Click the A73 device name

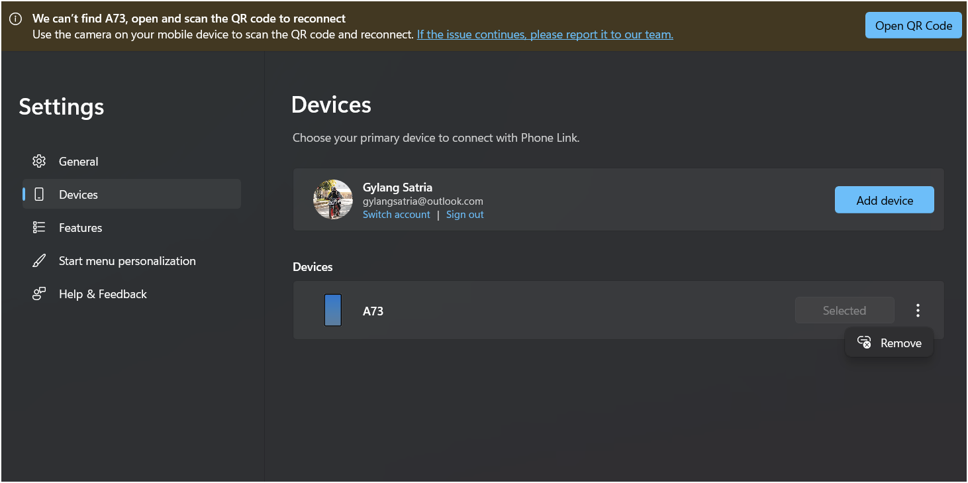[373, 311]
